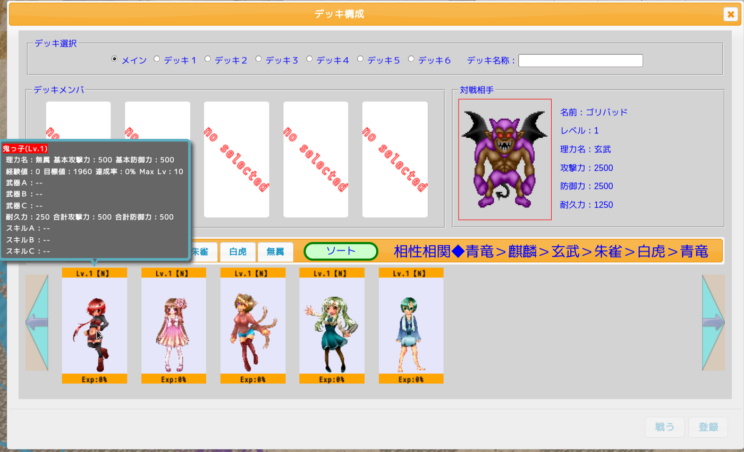This screenshot has width=744, height=452.
Task: Go to previous cards with left arrow
Action: tap(37, 323)
